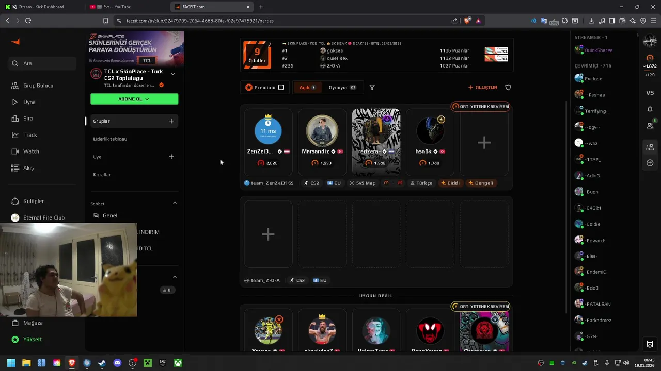Open -FATALSAN in the online list
The height and width of the screenshot is (371, 661).
click(x=593, y=304)
